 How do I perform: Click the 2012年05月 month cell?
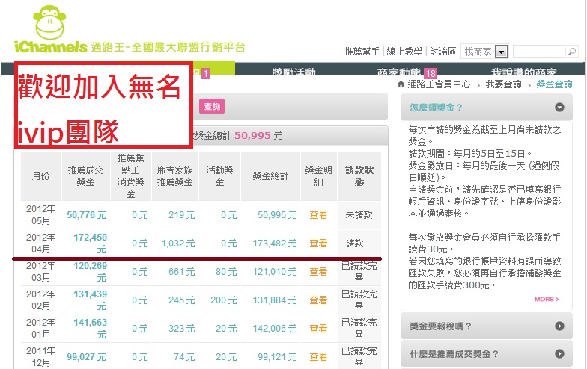pos(40,215)
